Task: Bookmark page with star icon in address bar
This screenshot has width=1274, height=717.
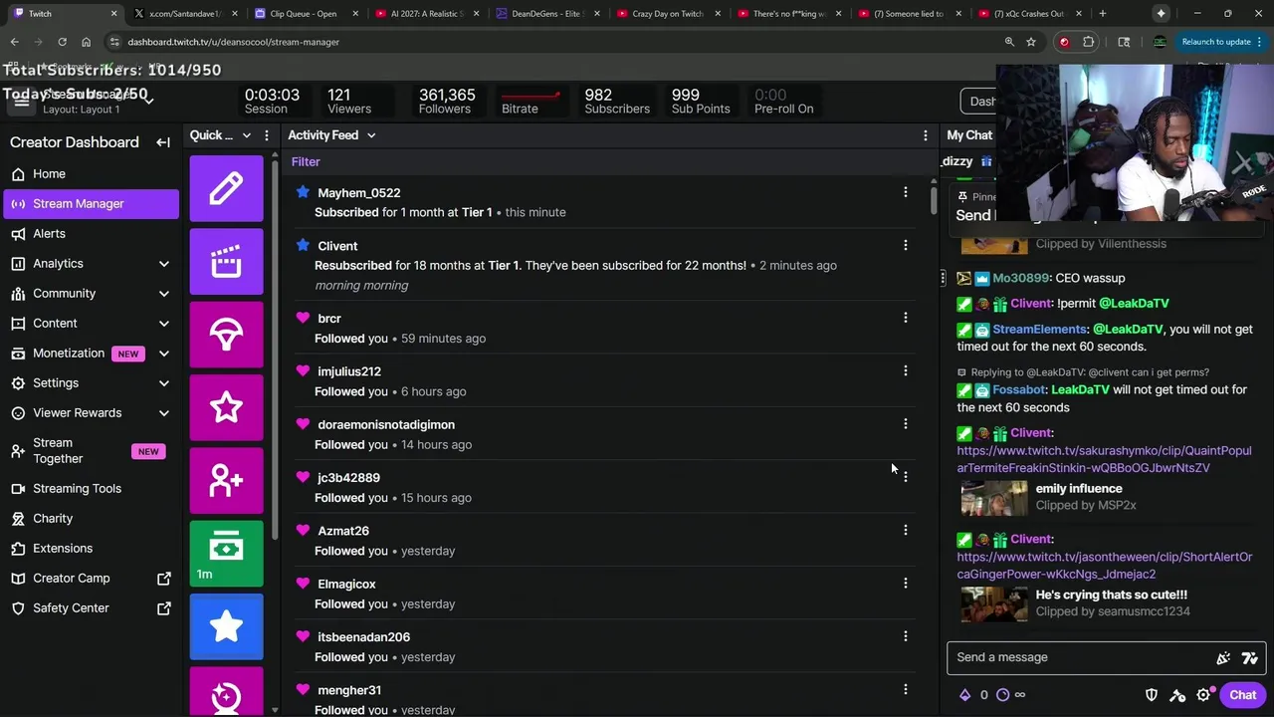Action: (1031, 42)
